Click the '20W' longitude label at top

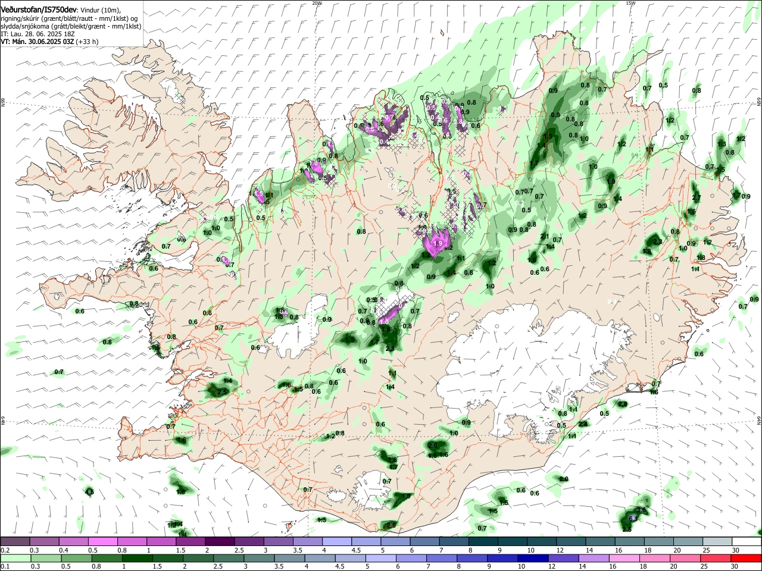(x=317, y=3)
